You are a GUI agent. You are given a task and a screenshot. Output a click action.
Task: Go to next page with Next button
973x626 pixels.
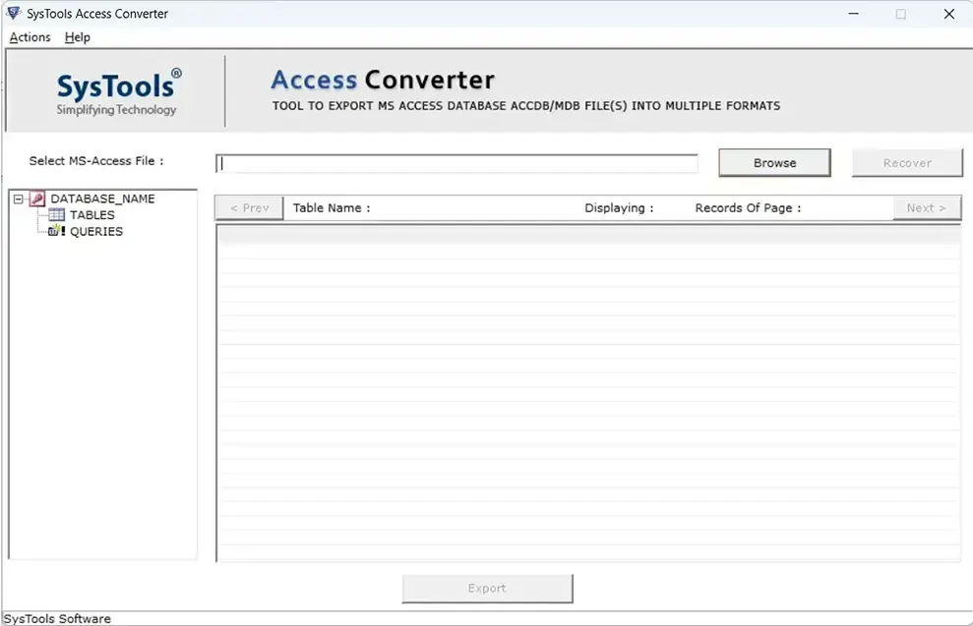coord(926,208)
